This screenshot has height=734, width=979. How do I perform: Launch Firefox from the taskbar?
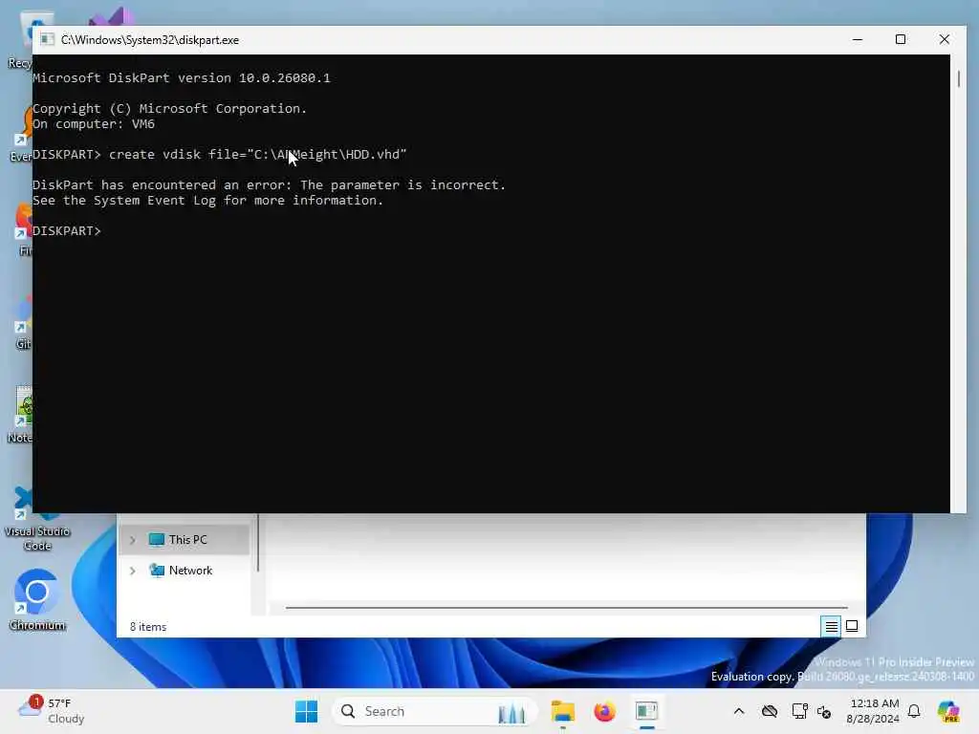pyautogui.click(x=604, y=711)
